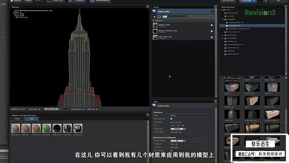Screen dimensions: 289x163
Task: Click the dashed circle icon under empire_state
Action: (x=159, y=17)
